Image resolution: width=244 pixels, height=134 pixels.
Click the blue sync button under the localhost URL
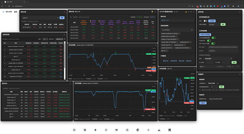coord(203,103)
